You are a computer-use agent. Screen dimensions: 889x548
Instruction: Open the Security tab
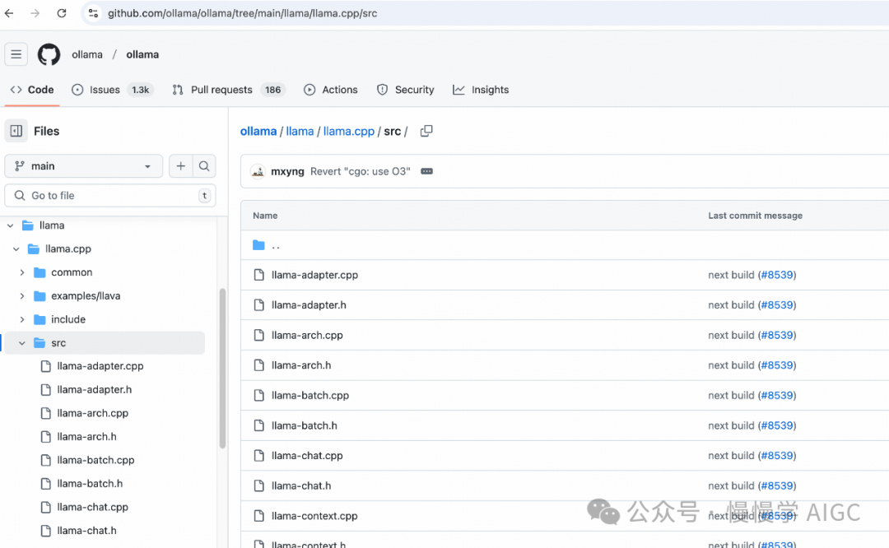coord(406,90)
